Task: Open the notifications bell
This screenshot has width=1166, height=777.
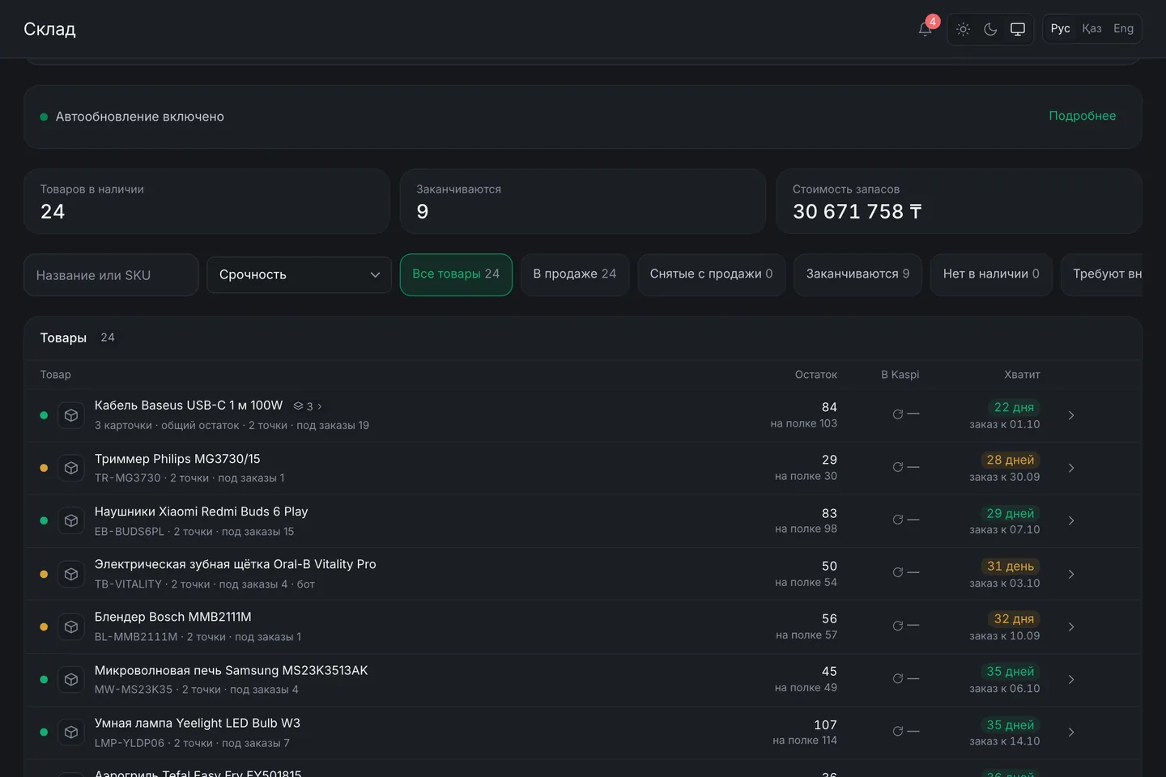Action: click(925, 29)
